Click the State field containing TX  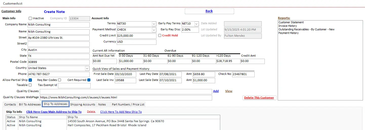(58, 56)
